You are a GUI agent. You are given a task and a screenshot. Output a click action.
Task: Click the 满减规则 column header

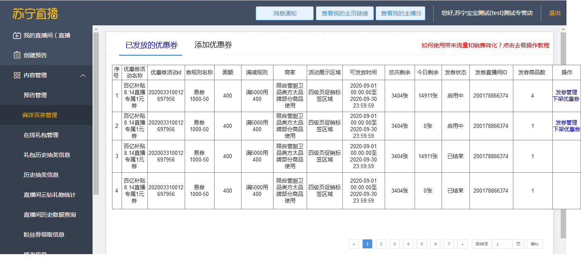(x=257, y=72)
